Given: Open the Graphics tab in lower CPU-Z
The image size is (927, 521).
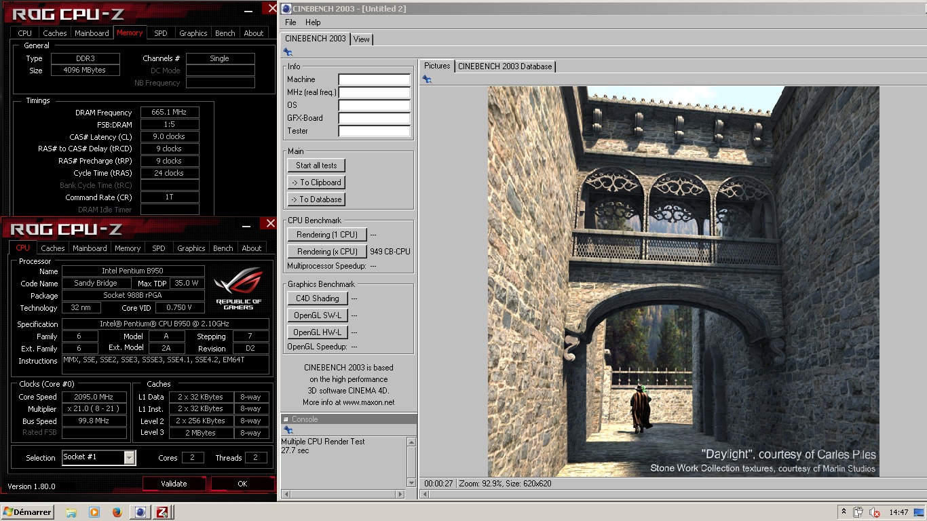Looking at the screenshot, I should [191, 248].
